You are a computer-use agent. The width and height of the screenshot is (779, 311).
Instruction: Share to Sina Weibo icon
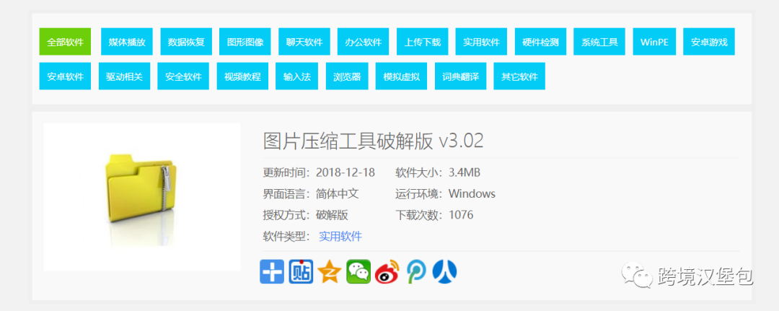pos(387,272)
